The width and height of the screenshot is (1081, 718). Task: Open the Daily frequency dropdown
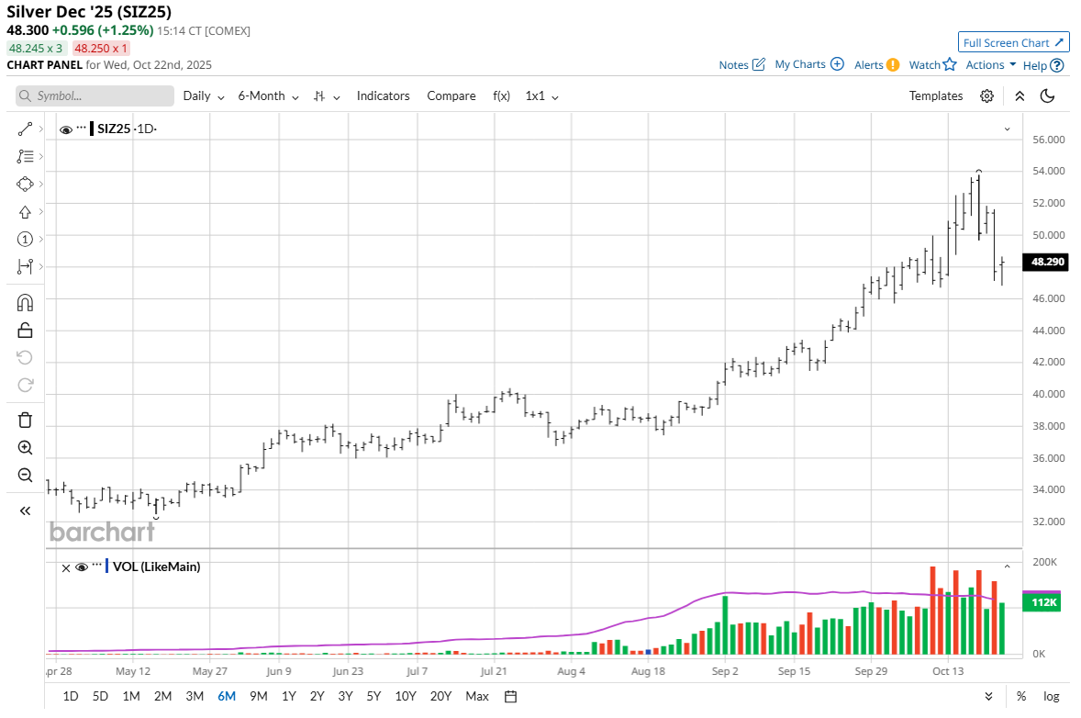pyautogui.click(x=204, y=95)
